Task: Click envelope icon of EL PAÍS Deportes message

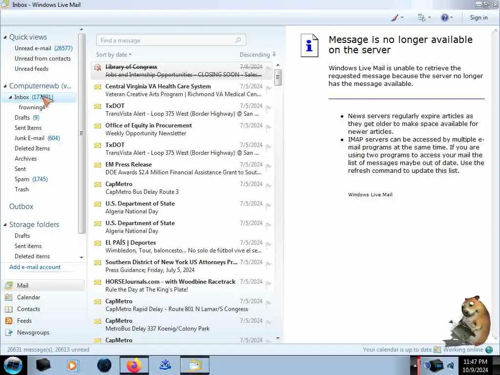Action: 98,243
